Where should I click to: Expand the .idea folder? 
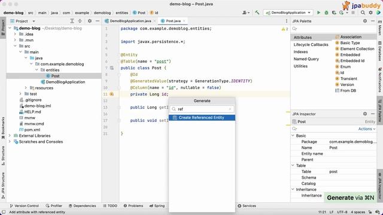(x=15, y=34)
